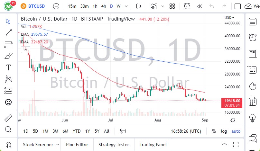Expand the USD currency dropdown
Screen dimensions: 260x151
[229, 18]
